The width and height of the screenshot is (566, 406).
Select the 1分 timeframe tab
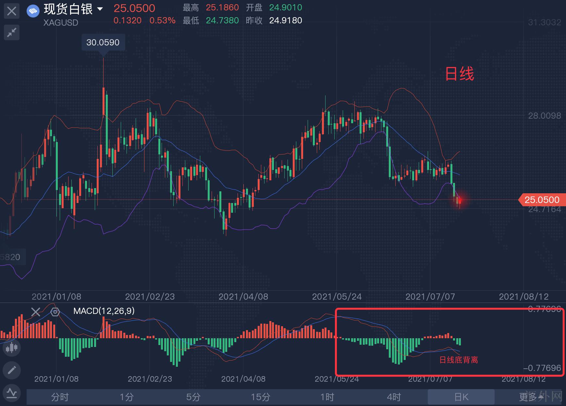point(127,397)
